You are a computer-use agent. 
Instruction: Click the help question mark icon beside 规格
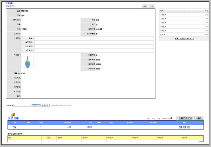click(x=171, y=118)
